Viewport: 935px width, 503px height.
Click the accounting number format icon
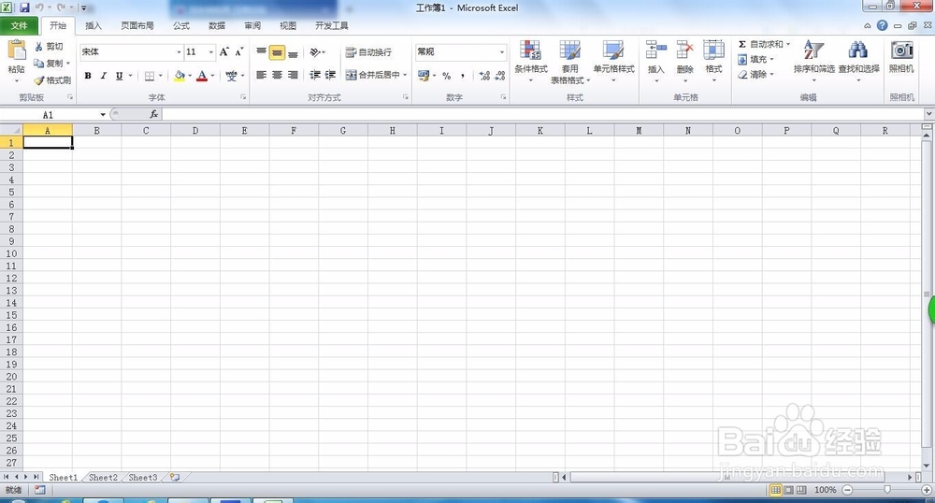coord(424,76)
